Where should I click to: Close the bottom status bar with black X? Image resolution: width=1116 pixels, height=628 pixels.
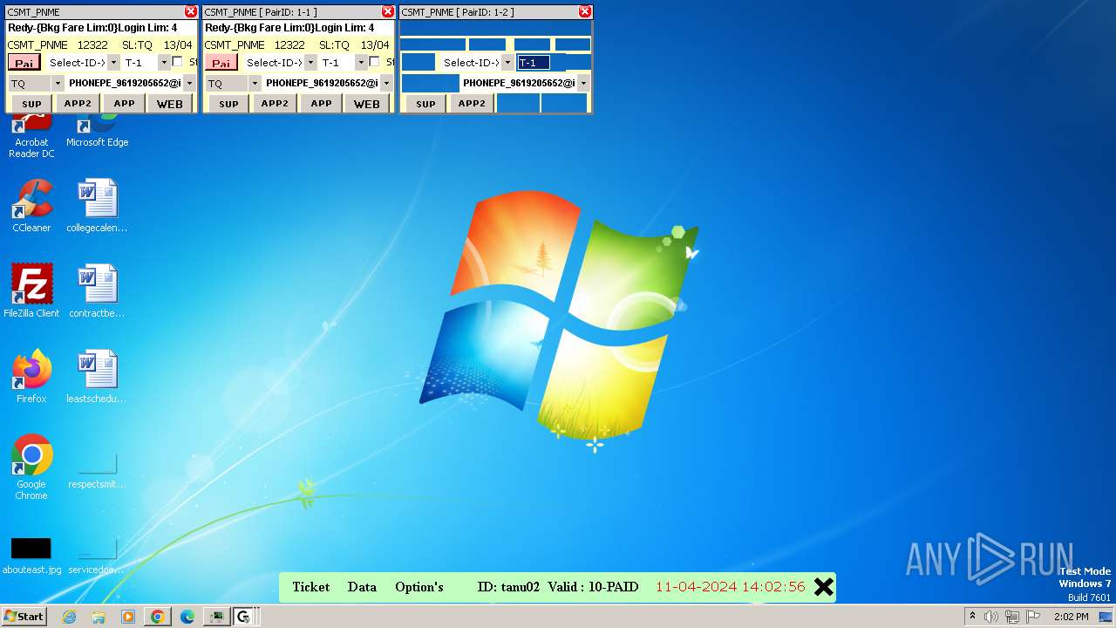[x=823, y=587]
